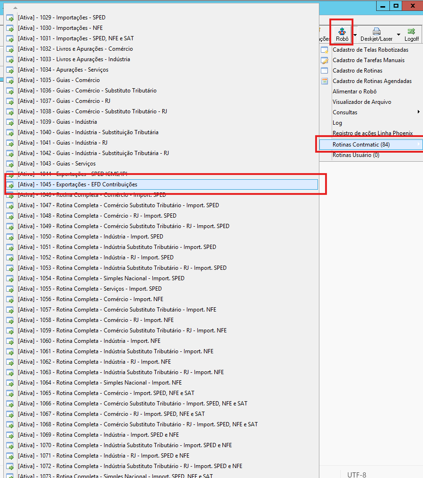The height and width of the screenshot is (478, 423).
Task: Click the Logoff icon in the toolbar
Action: click(x=412, y=31)
